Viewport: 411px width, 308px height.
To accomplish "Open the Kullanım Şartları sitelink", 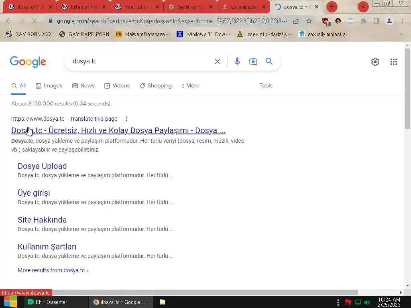I will [47, 247].
